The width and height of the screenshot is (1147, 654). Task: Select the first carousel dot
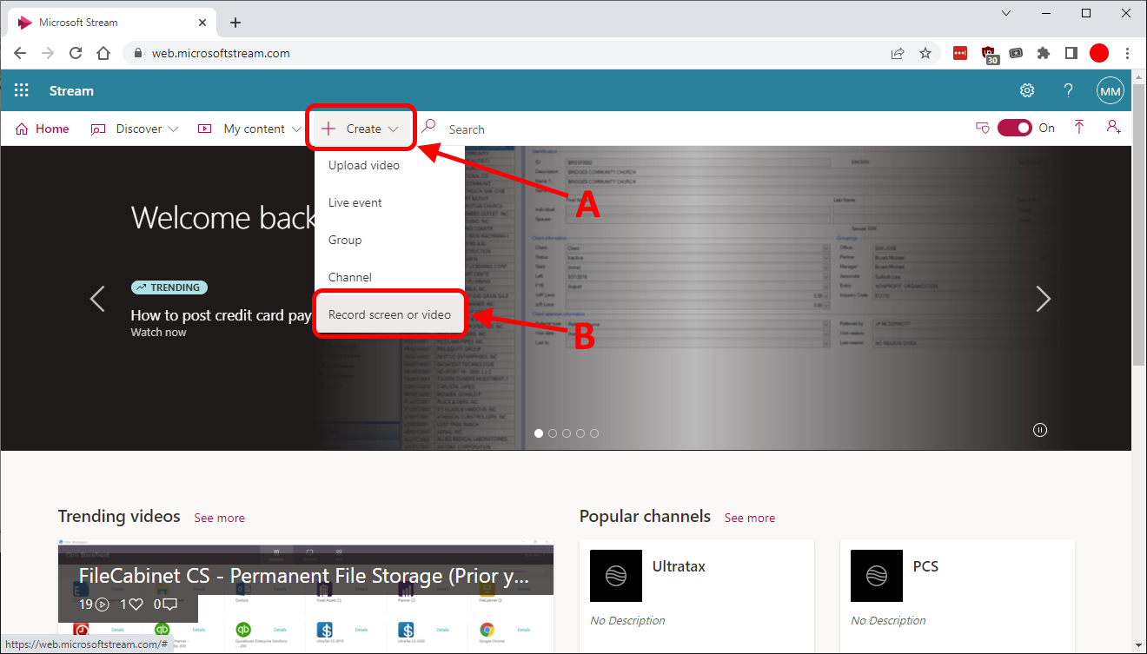click(539, 433)
